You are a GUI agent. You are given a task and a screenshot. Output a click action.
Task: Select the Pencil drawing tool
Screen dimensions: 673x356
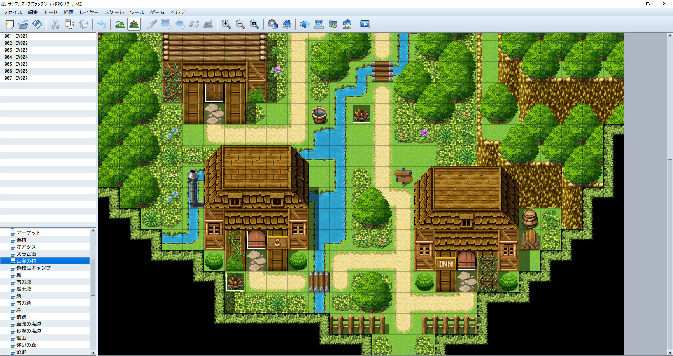(152, 24)
